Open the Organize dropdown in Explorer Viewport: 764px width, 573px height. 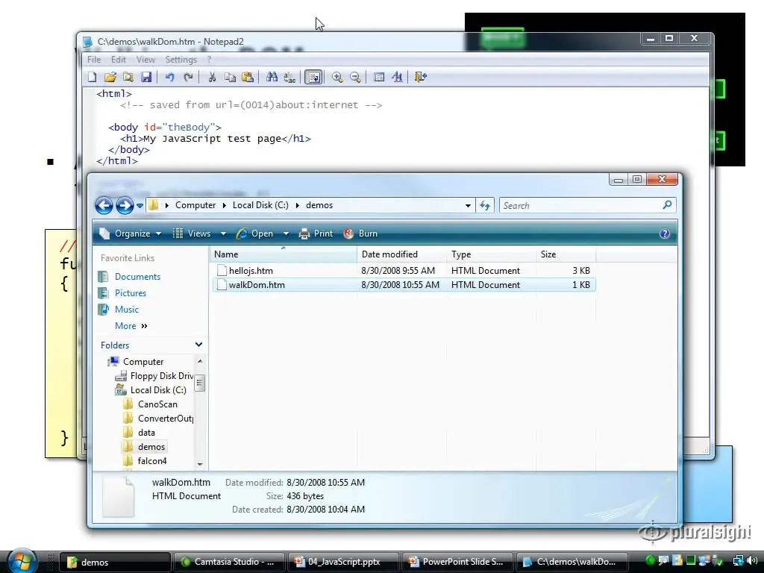tap(130, 234)
